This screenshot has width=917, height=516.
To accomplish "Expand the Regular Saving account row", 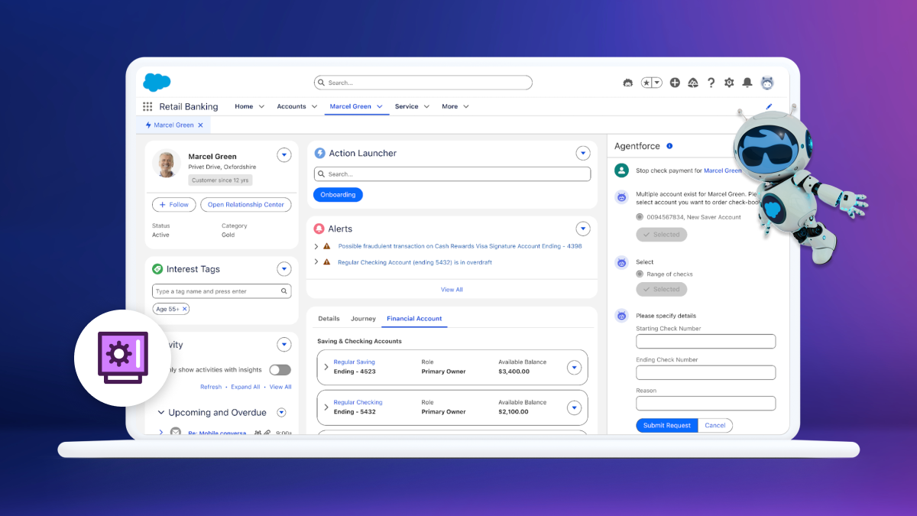I will pos(327,366).
